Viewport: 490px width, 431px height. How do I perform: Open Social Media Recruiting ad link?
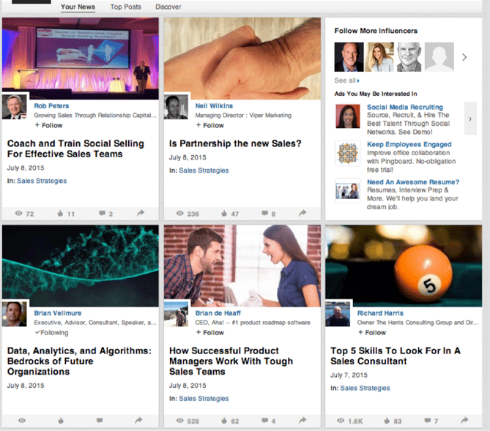coord(405,107)
